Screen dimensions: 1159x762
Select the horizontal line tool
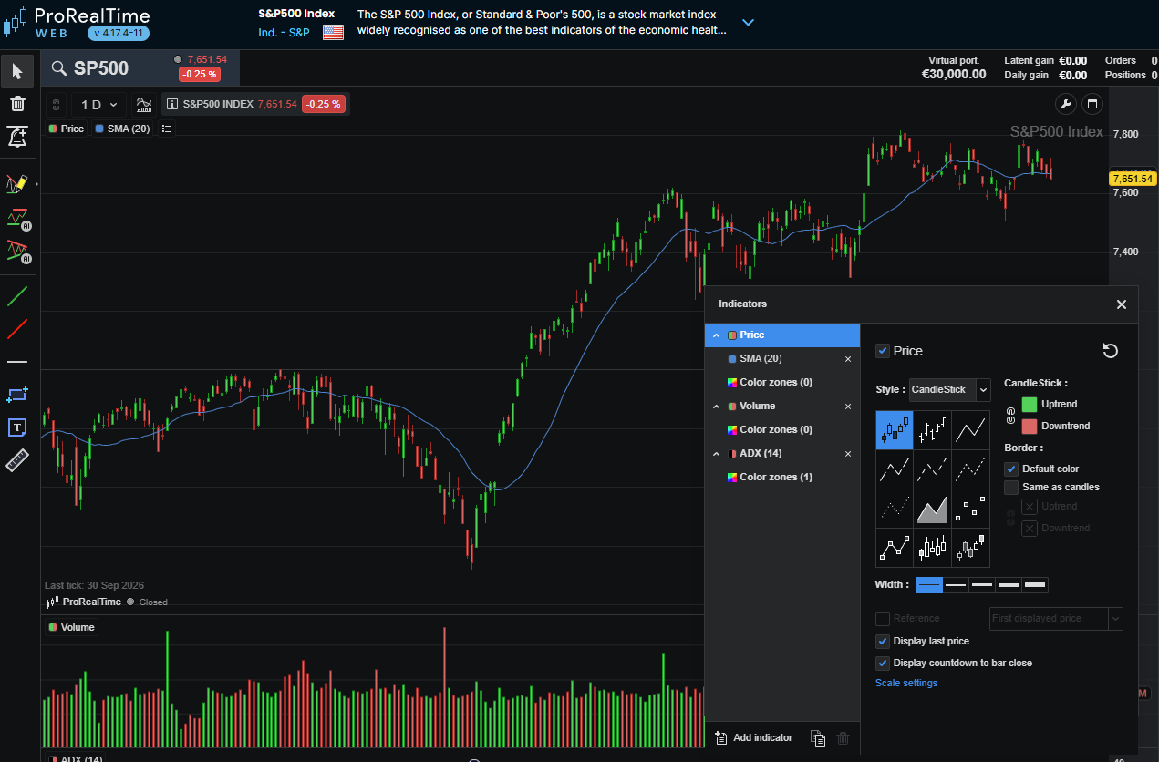click(17, 362)
